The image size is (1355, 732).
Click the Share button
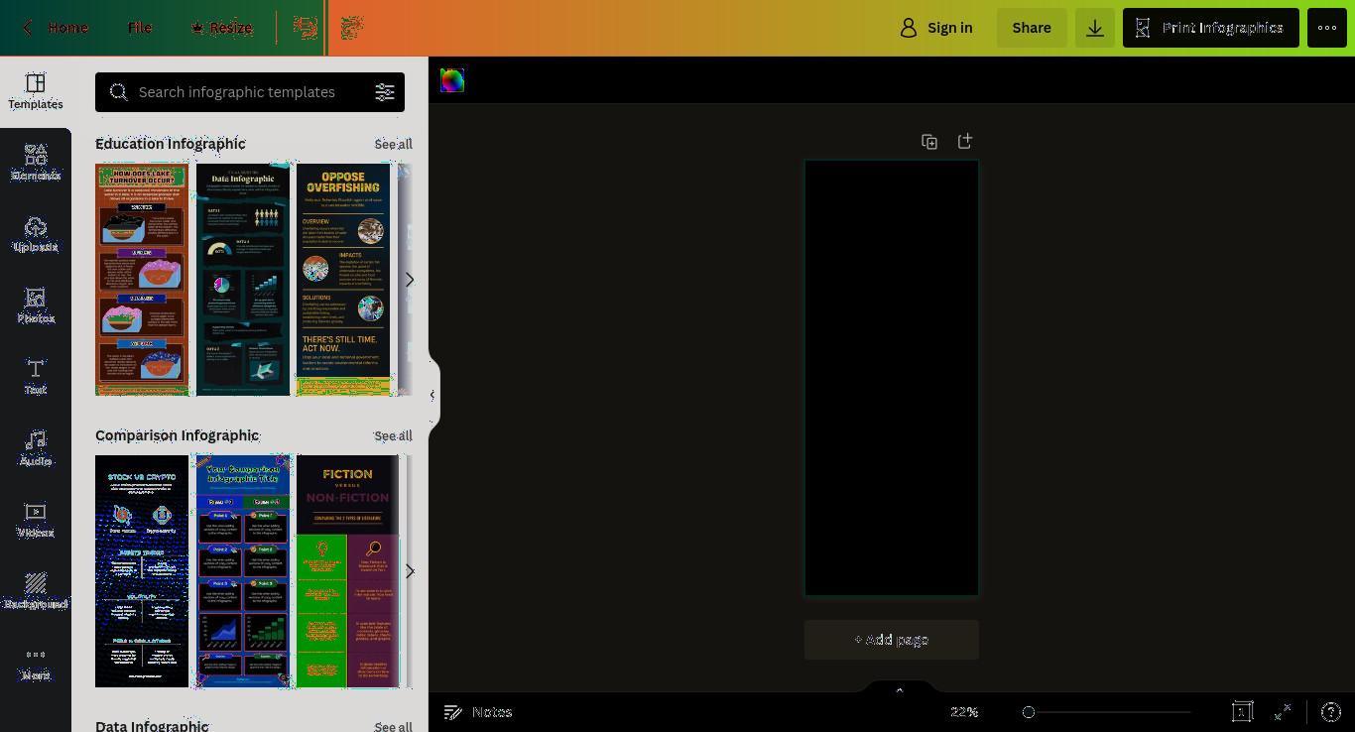(1032, 28)
